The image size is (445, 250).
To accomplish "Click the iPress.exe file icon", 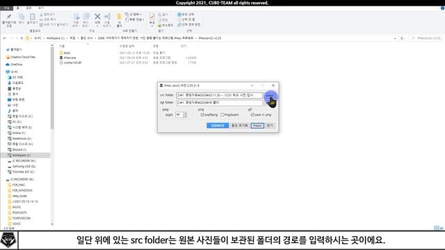I will coord(61,58).
